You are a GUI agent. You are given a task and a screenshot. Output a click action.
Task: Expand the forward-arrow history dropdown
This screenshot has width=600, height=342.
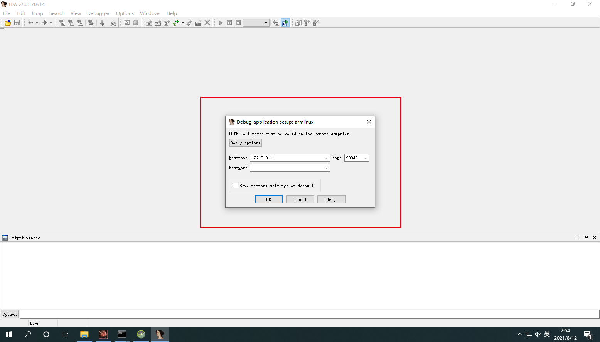[x=51, y=23]
